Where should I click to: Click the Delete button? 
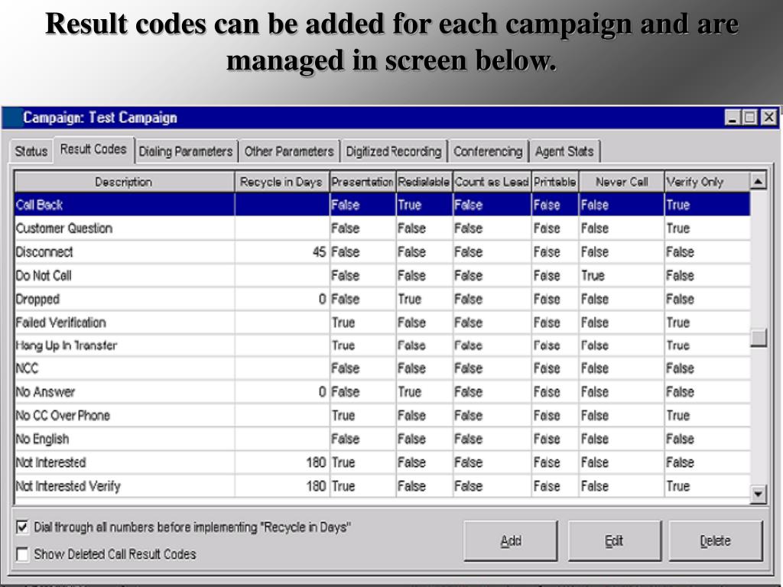[x=715, y=541]
